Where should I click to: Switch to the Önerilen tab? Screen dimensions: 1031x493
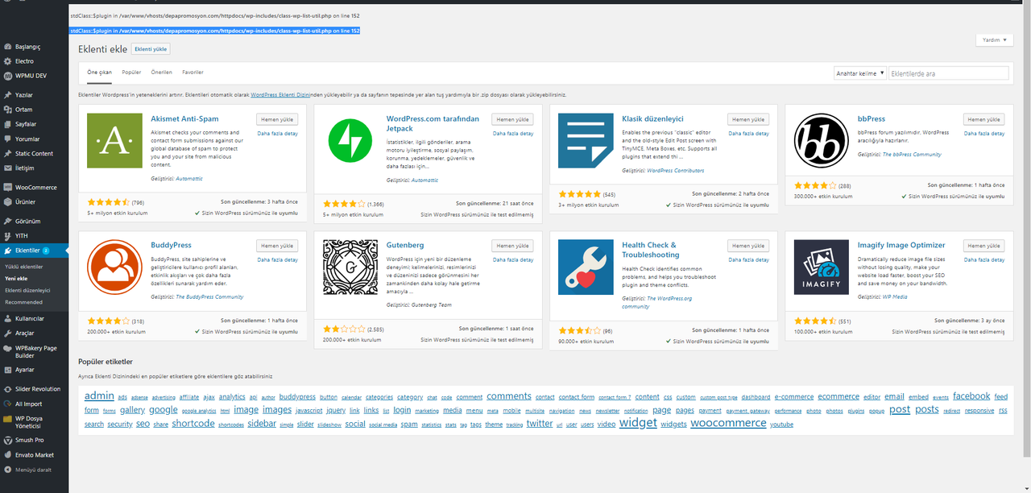(162, 72)
